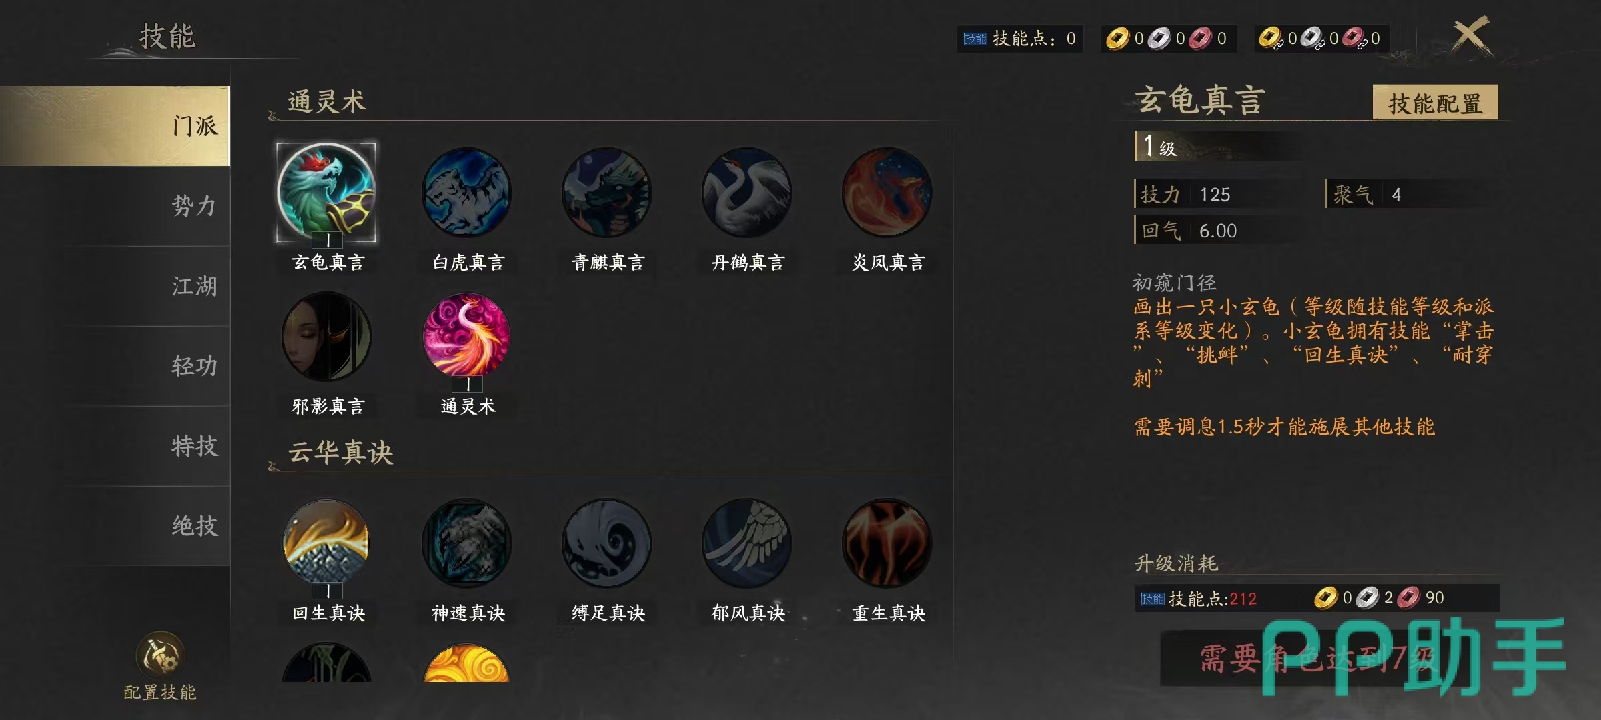
Task: Select the partially visible golden swirl skill
Action: tap(466, 663)
